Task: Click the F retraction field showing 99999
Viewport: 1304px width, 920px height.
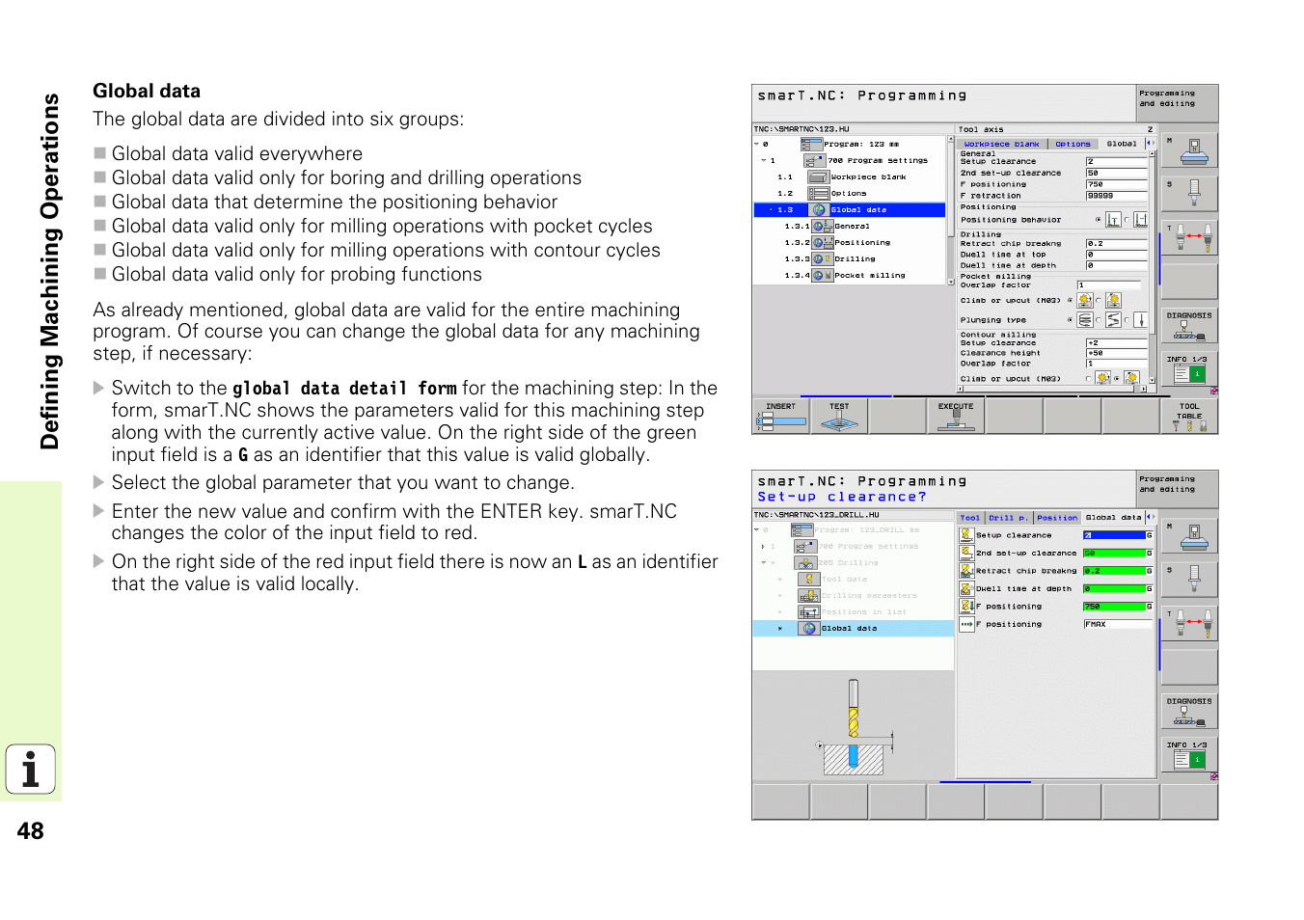Action: click(x=1117, y=196)
